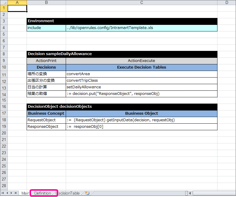Click the last sheet navigation arrow
Viewport: 236px width, 197px height.
pos(16,193)
